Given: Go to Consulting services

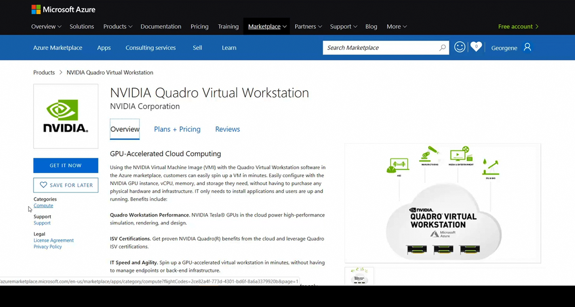Looking at the screenshot, I should pos(150,48).
